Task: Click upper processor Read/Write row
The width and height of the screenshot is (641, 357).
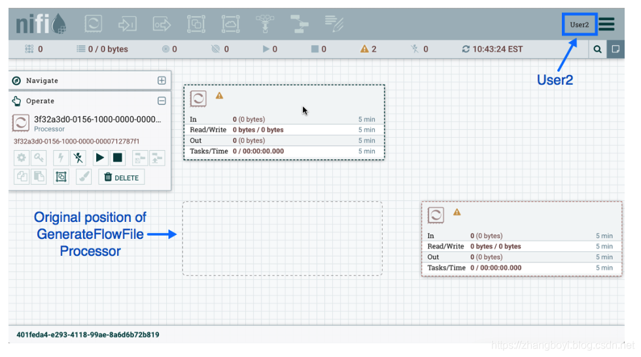Action: 284,130
